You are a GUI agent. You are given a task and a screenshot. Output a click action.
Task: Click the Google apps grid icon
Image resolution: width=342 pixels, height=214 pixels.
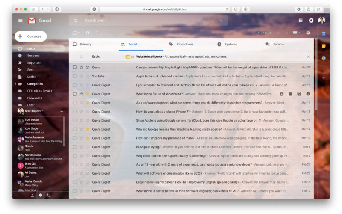coord(301,21)
